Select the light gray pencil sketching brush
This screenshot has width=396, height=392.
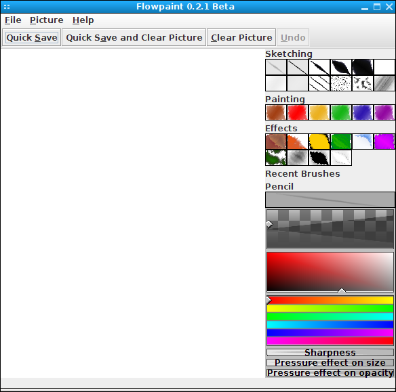click(x=276, y=67)
